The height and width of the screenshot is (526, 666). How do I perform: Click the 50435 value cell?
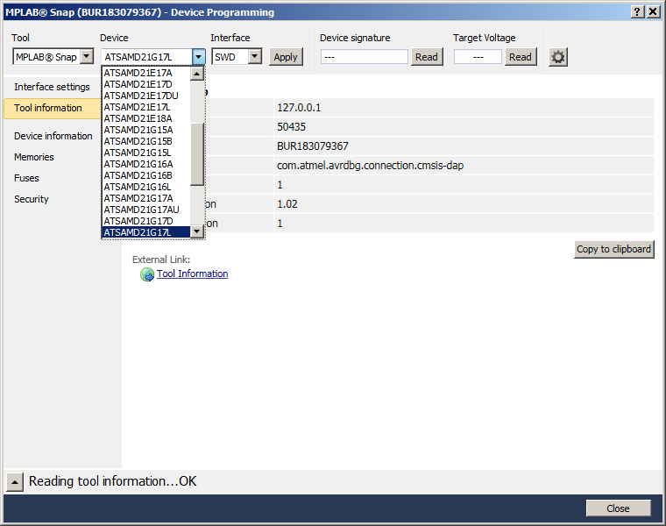(x=464, y=127)
